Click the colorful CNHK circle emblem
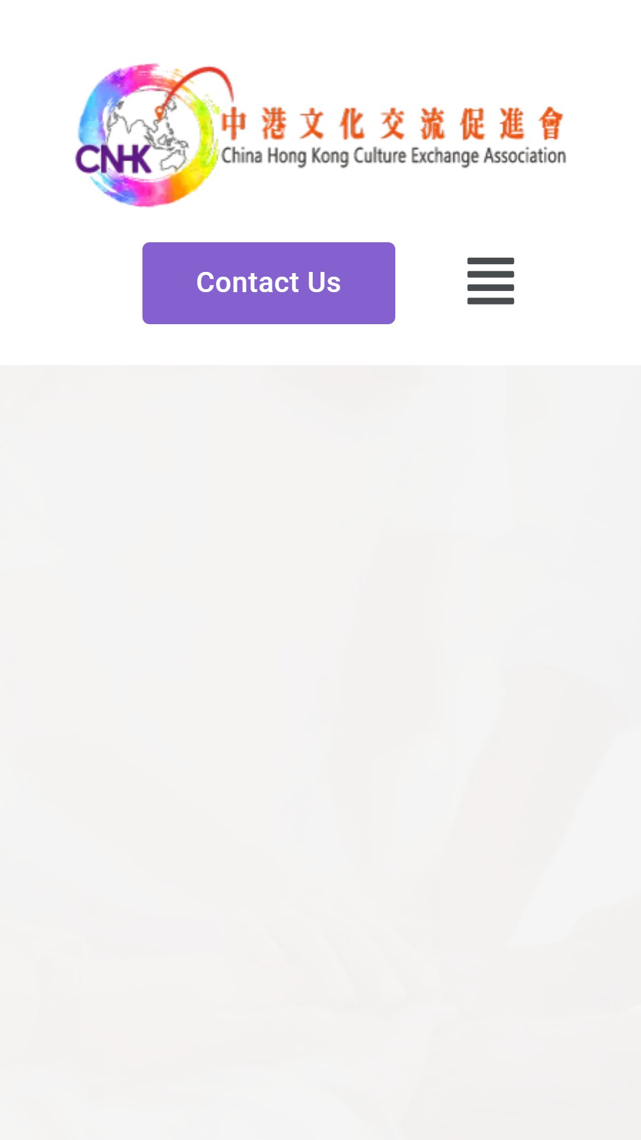Image resolution: width=641 pixels, height=1140 pixels. click(148, 135)
